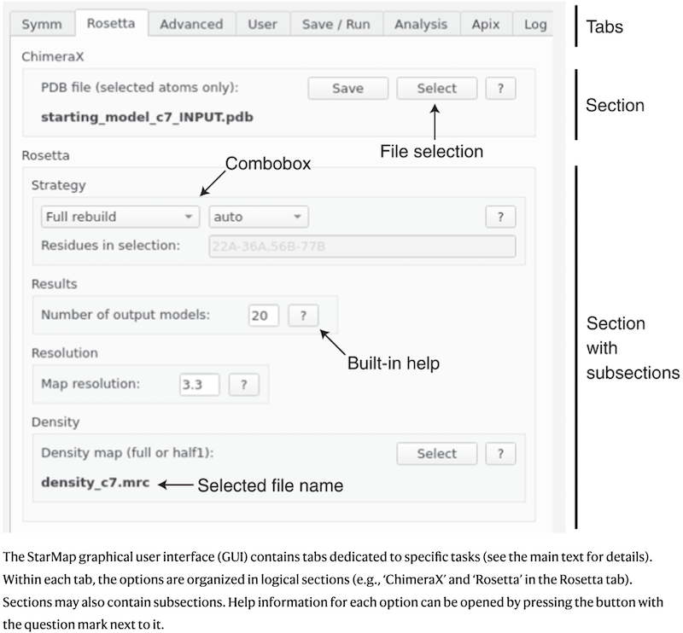Select the Apix tab

point(486,24)
